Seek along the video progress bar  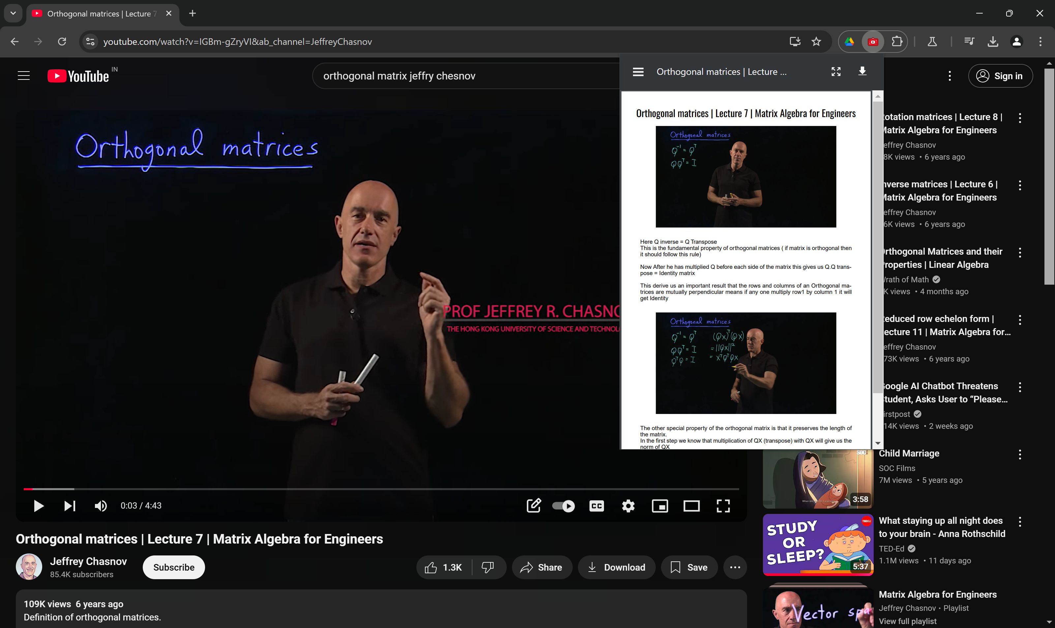point(381,489)
